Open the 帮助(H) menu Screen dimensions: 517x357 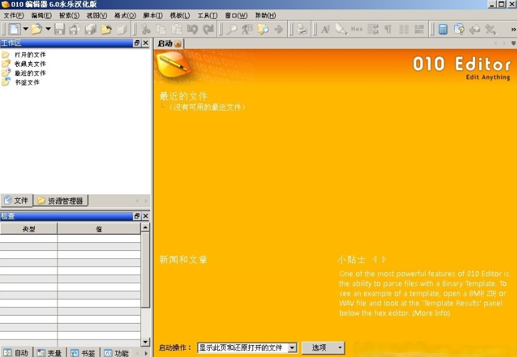[x=265, y=15]
